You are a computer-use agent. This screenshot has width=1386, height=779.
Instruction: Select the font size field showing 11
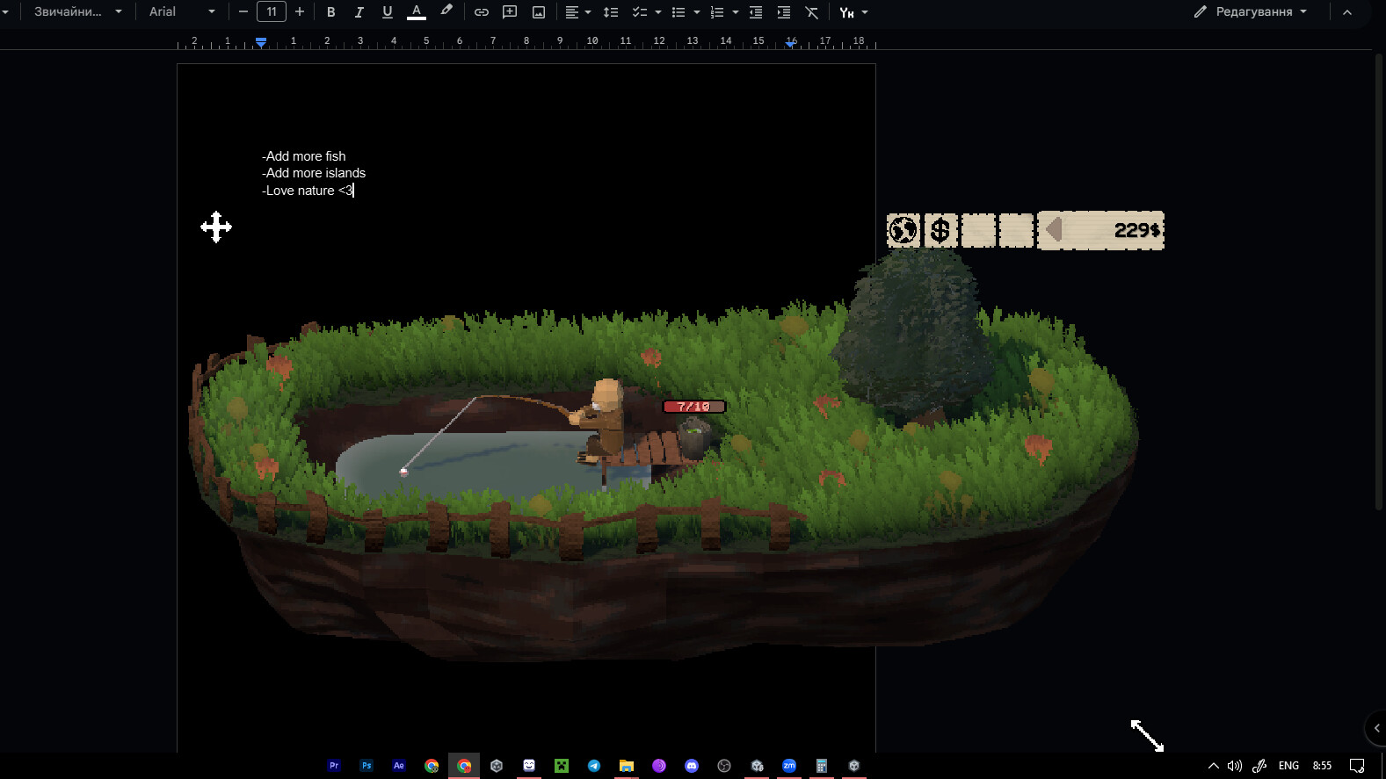coord(272,11)
